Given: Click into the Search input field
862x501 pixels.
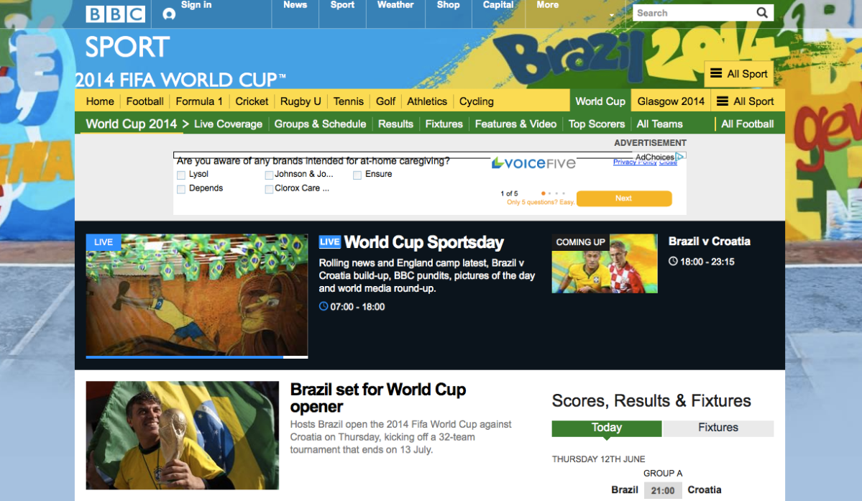Looking at the screenshot, I should 695,13.
